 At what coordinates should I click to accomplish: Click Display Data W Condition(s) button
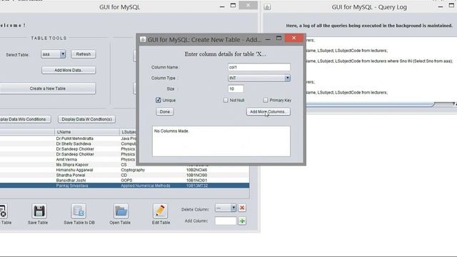click(x=86, y=119)
